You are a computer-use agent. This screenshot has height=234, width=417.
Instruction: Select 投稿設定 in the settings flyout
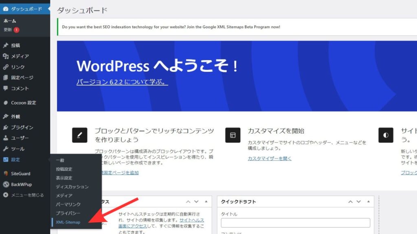coord(64,169)
